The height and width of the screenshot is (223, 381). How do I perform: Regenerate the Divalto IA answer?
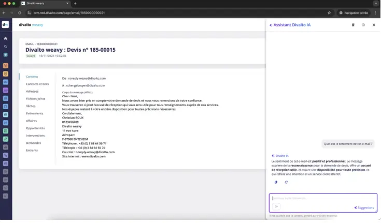coord(286,182)
